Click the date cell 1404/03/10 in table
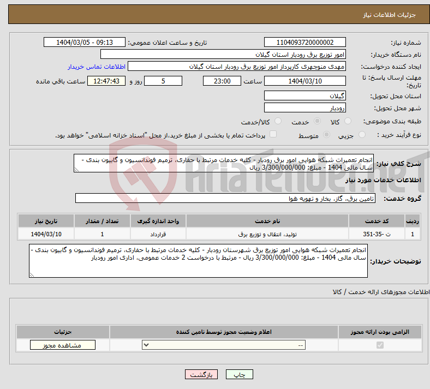Image resolution: width=430 pixels, height=389 pixels. tap(46, 234)
